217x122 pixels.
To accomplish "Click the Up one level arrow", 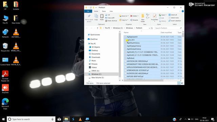I will tap(97, 28).
